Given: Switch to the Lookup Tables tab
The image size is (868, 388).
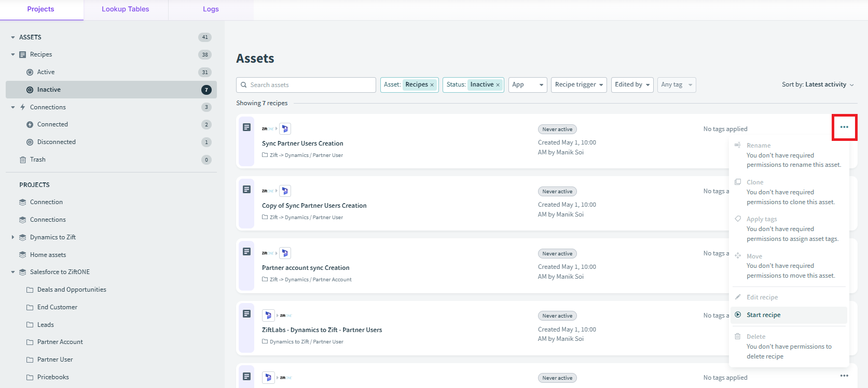Looking at the screenshot, I should pyautogui.click(x=126, y=9).
